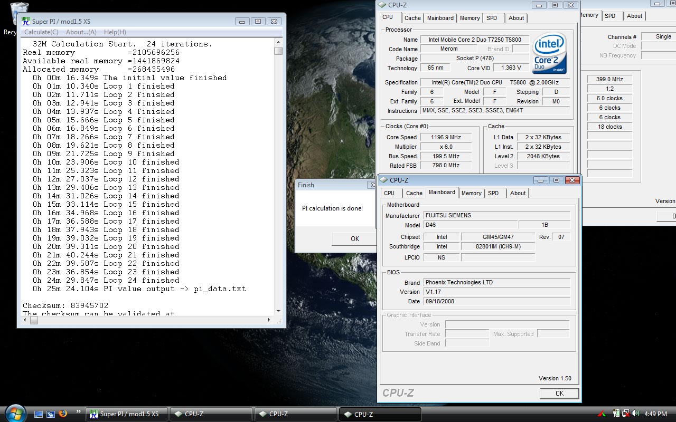676x422 pixels.
Task: Select About tab in rightmost CPU-Z window
Action: click(x=634, y=16)
